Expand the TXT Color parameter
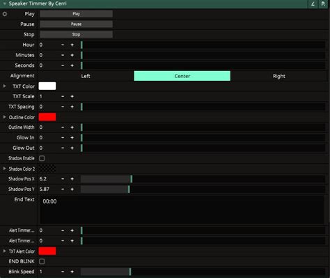Screen dimensions: 330x278 (4, 86)
